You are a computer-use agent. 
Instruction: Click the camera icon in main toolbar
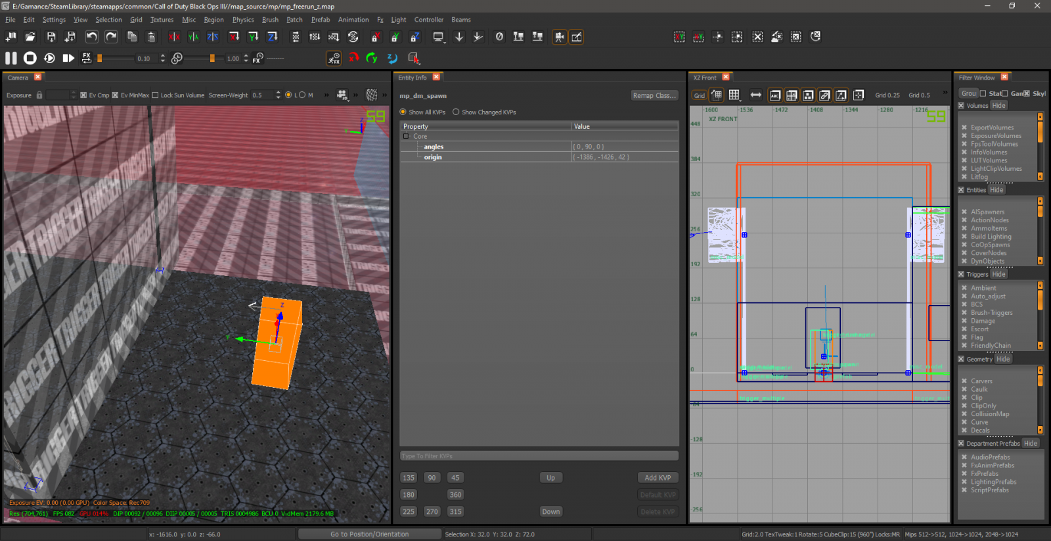tap(559, 37)
